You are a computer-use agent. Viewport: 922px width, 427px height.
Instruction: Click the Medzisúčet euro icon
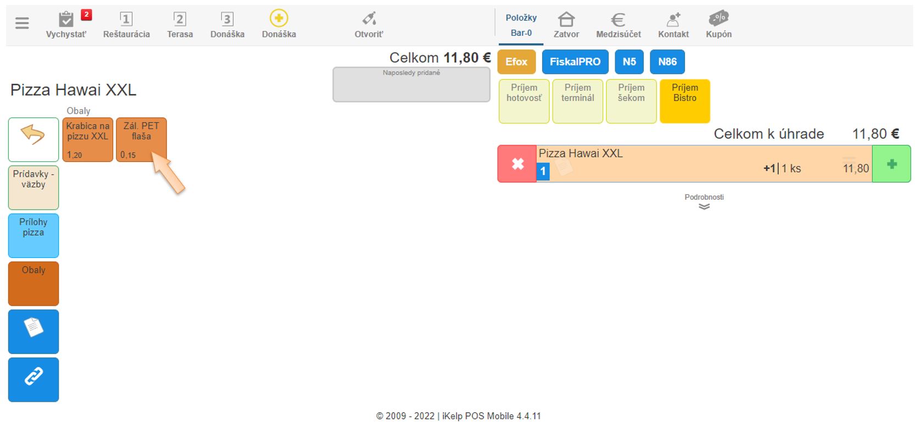(x=618, y=20)
